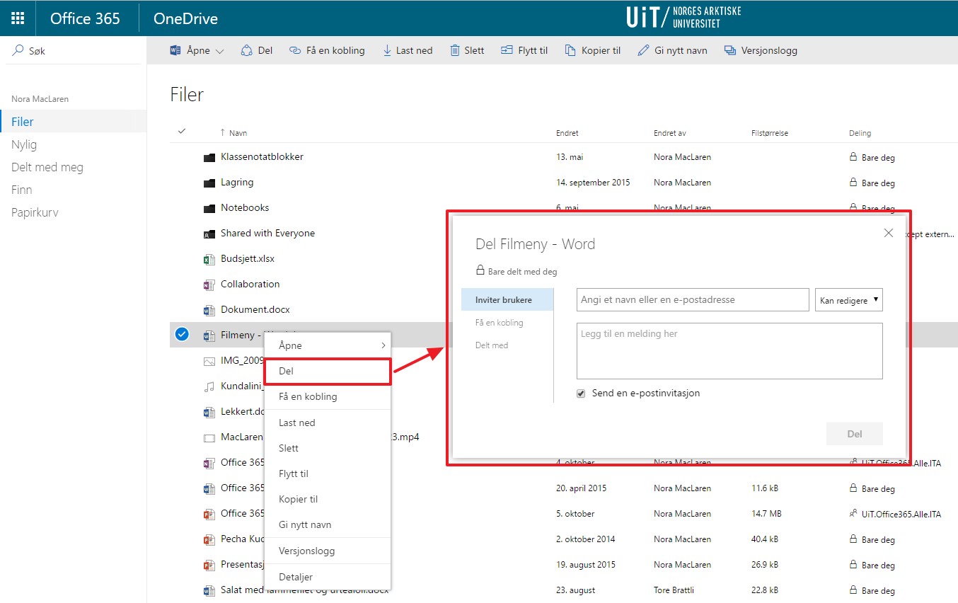
Task: Expand the Åpne toolbar dropdown arrow
Action: (219, 51)
